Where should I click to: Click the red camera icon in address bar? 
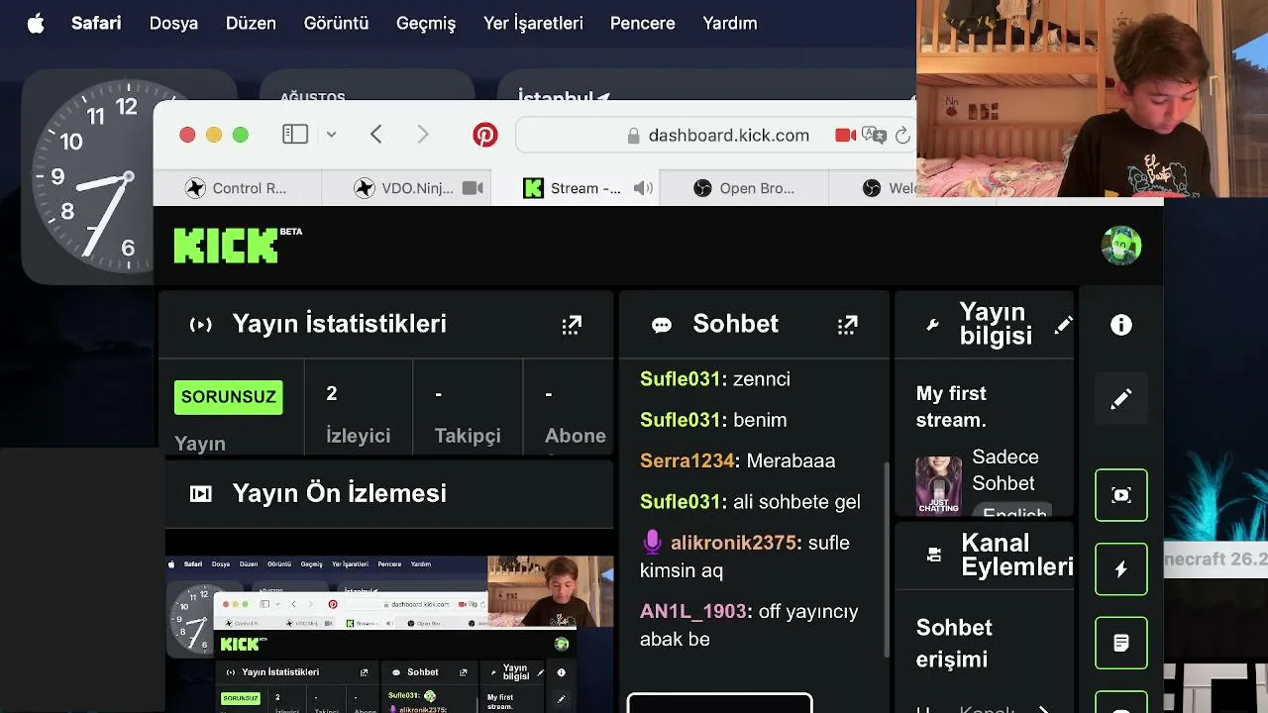pos(845,136)
